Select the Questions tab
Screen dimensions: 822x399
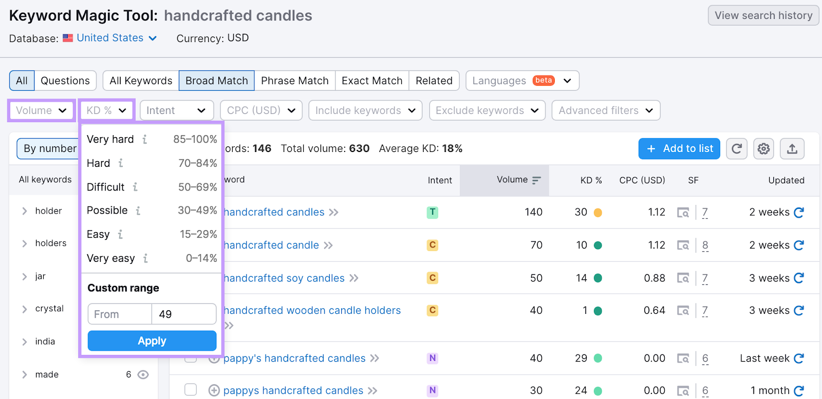(x=65, y=81)
